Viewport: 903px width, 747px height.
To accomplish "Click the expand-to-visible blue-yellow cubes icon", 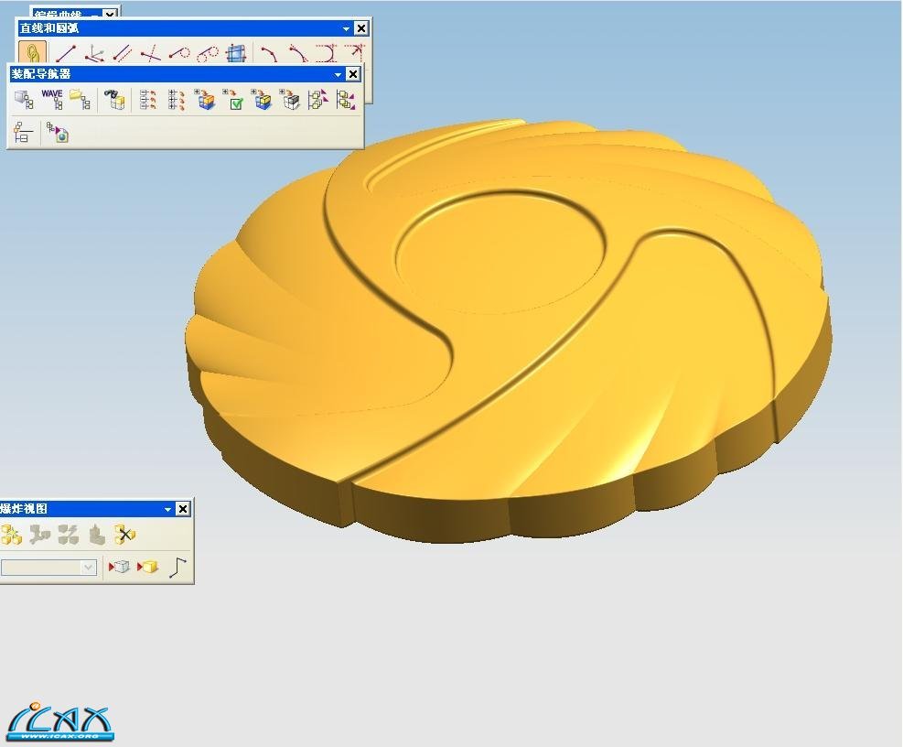I will click(262, 99).
